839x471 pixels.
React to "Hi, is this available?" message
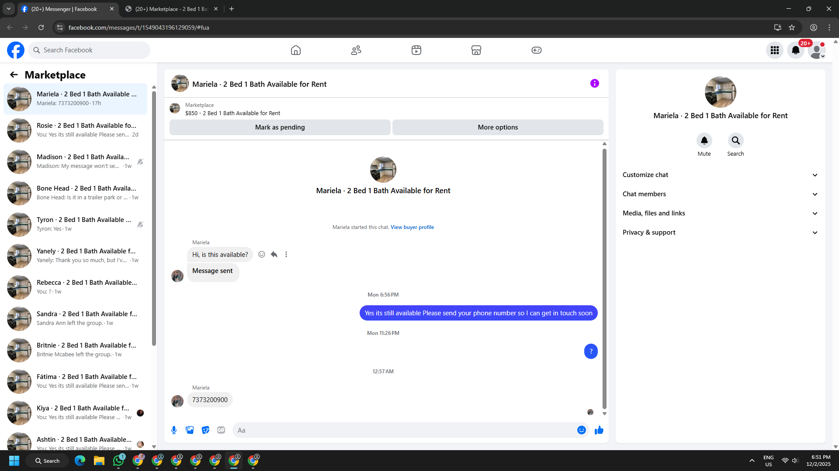coord(262,254)
